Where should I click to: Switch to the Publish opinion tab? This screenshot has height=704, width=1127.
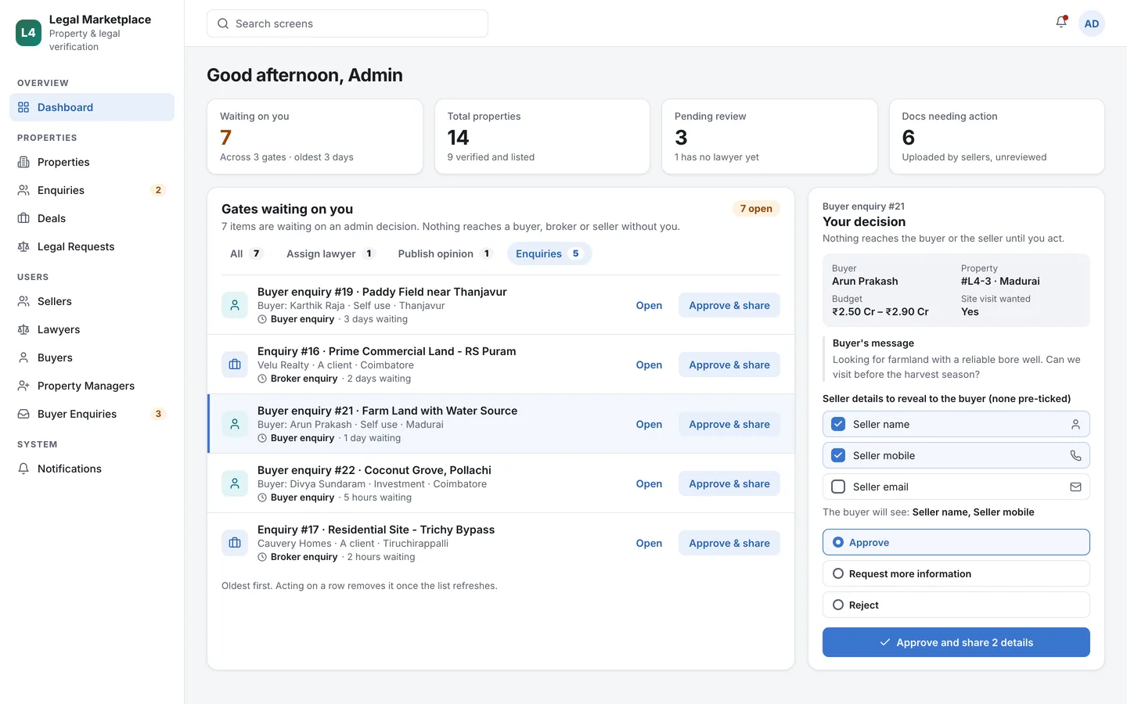click(x=445, y=253)
